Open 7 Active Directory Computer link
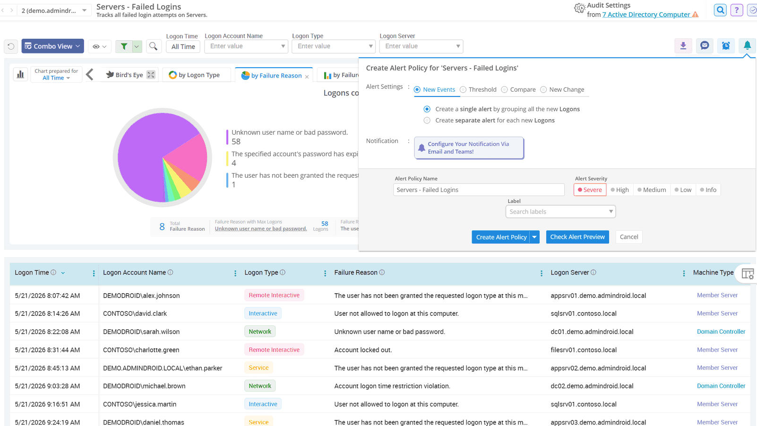Image resolution: width=757 pixels, height=426 pixels. pyautogui.click(x=646, y=15)
